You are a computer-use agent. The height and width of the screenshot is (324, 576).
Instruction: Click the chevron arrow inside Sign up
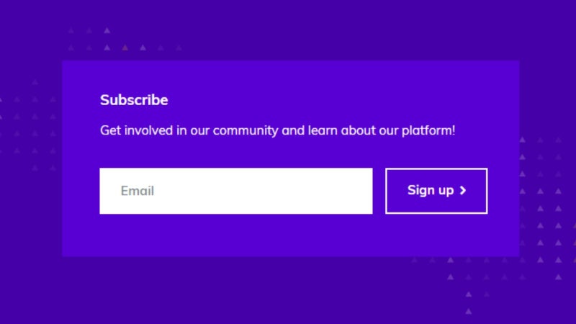pyautogui.click(x=463, y=190)
